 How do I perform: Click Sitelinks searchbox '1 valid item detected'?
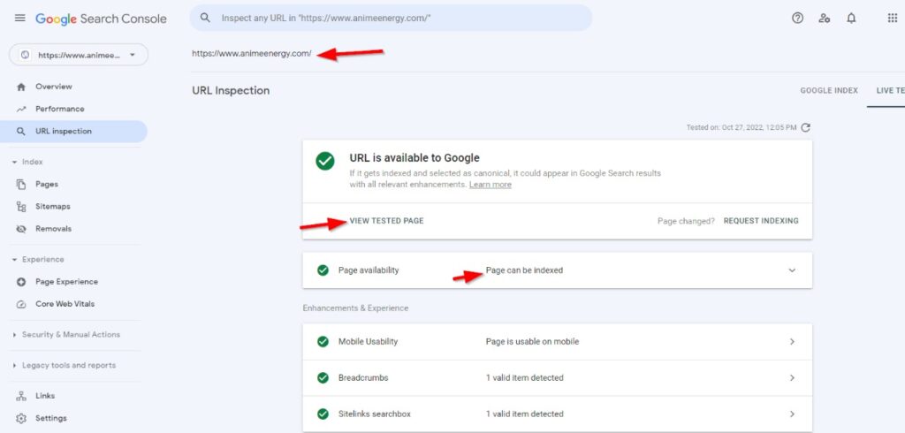pyautogui.click(x=525, y=414)
